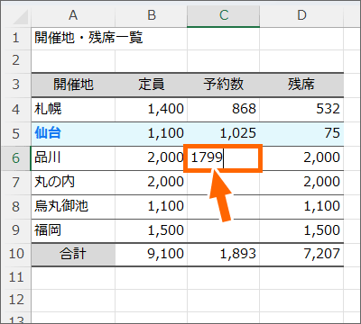The image size is (361, 324).
Task: Click 丸の内's remaining seats cell
Action: tap(301, 183)
